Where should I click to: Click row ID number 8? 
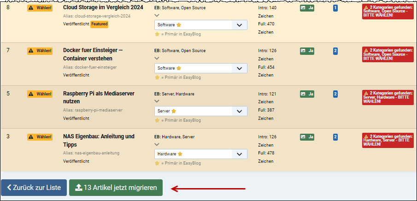tap(8, 7)
